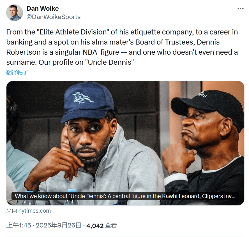Click the 查看 views label
249x237 pixels.
pos(111,226)
